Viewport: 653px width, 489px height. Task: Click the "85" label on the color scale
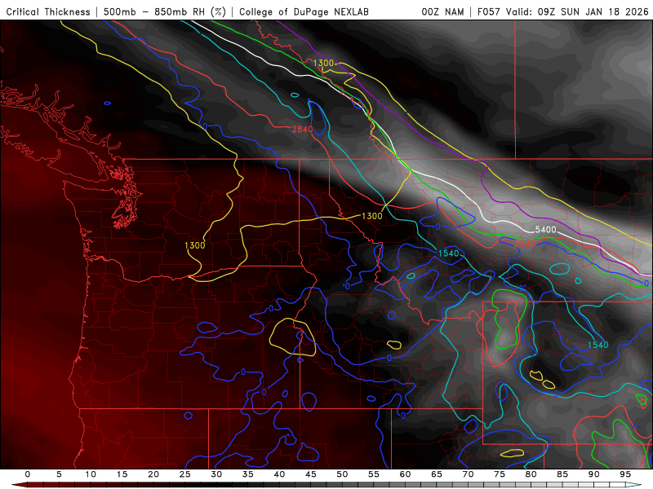click(x=562, y=474)
